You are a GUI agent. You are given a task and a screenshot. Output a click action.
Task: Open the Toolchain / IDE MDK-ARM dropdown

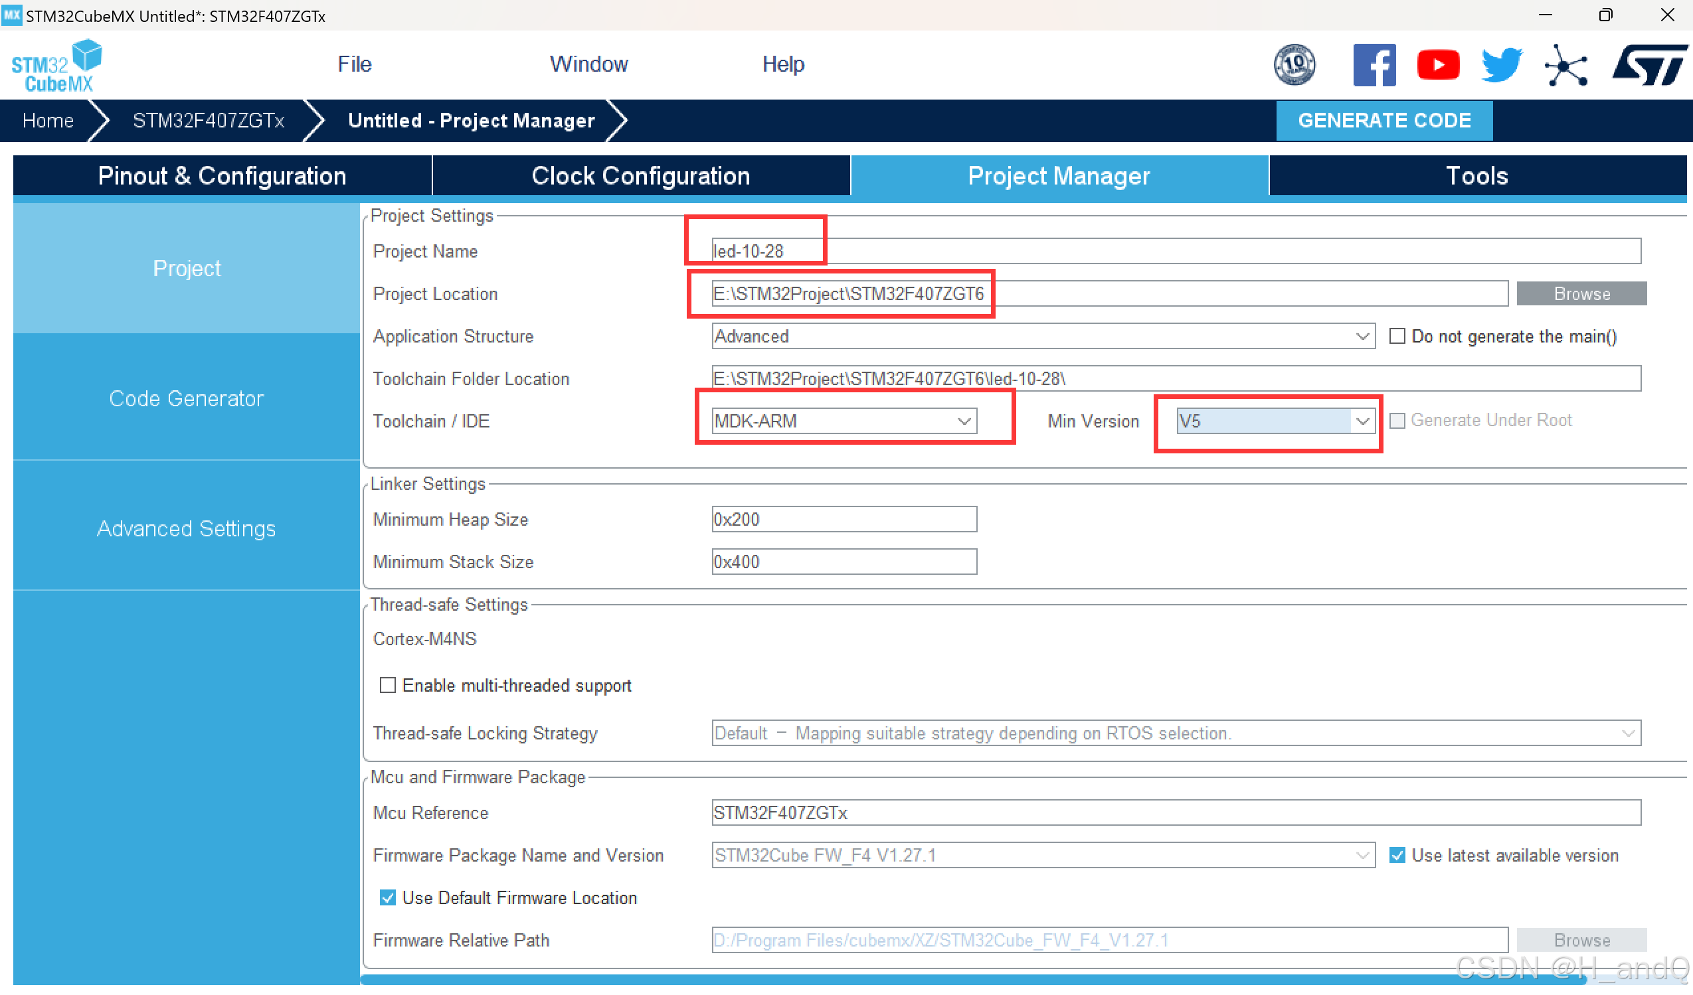click(844, 421)
